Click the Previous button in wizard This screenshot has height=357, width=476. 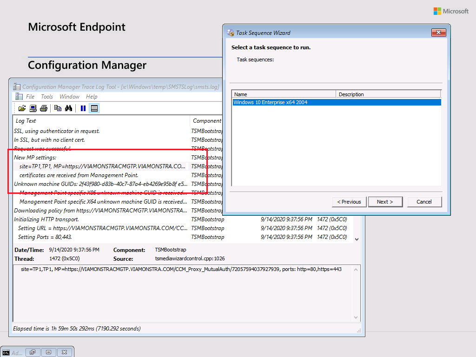coord(349,202)
